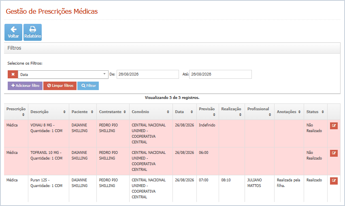
Task: Click 'Não Realizado' status in TOFRANIL row
Action: [x=314, y=156]
